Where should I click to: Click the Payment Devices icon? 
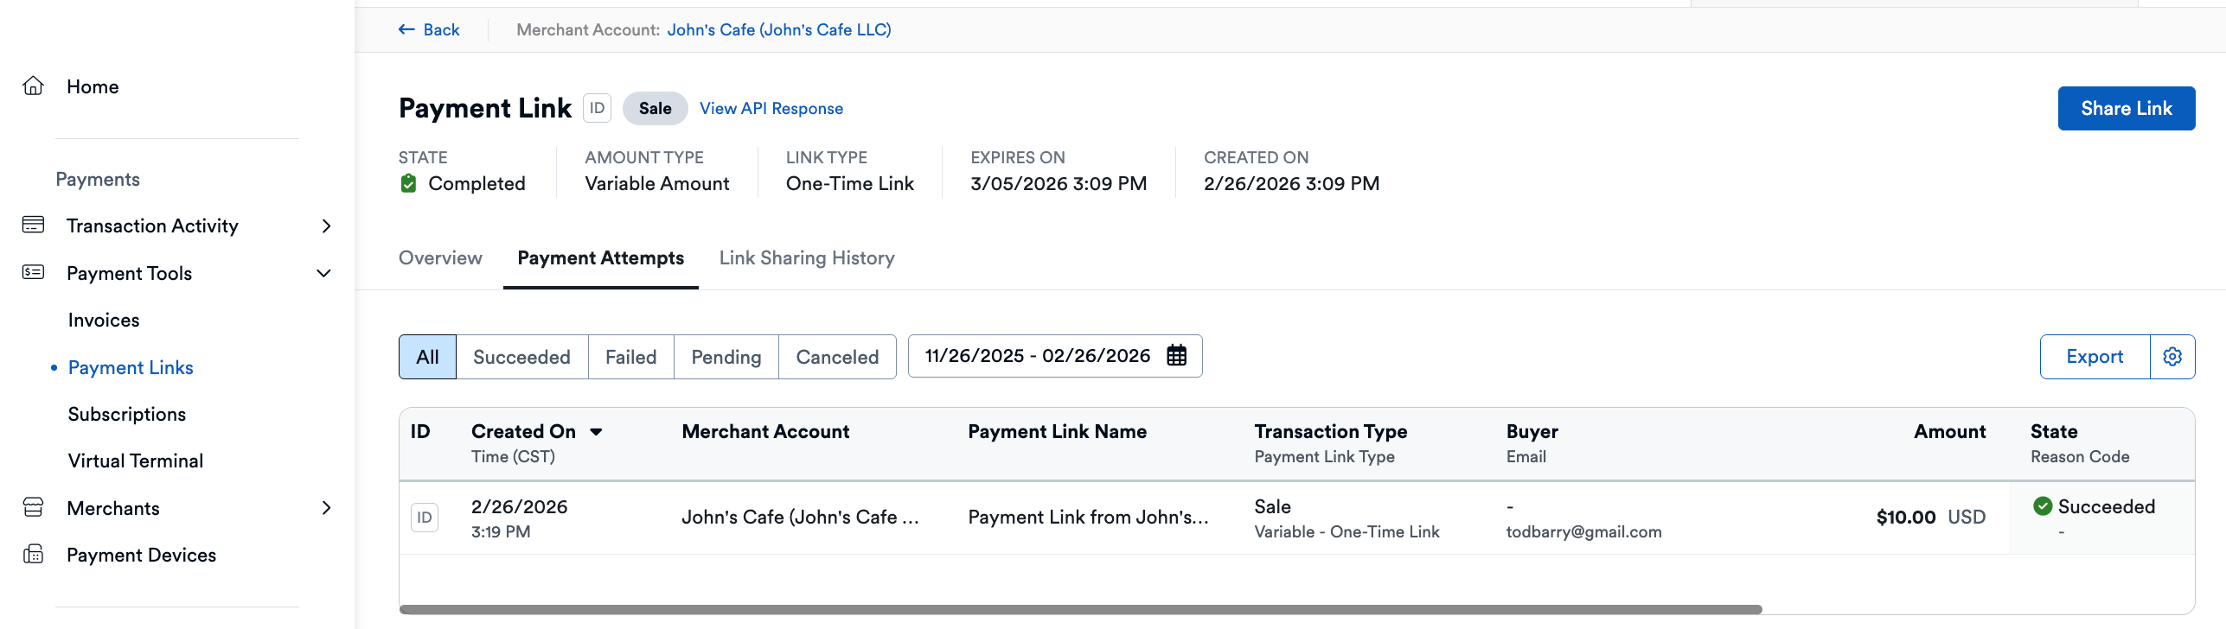33,555
